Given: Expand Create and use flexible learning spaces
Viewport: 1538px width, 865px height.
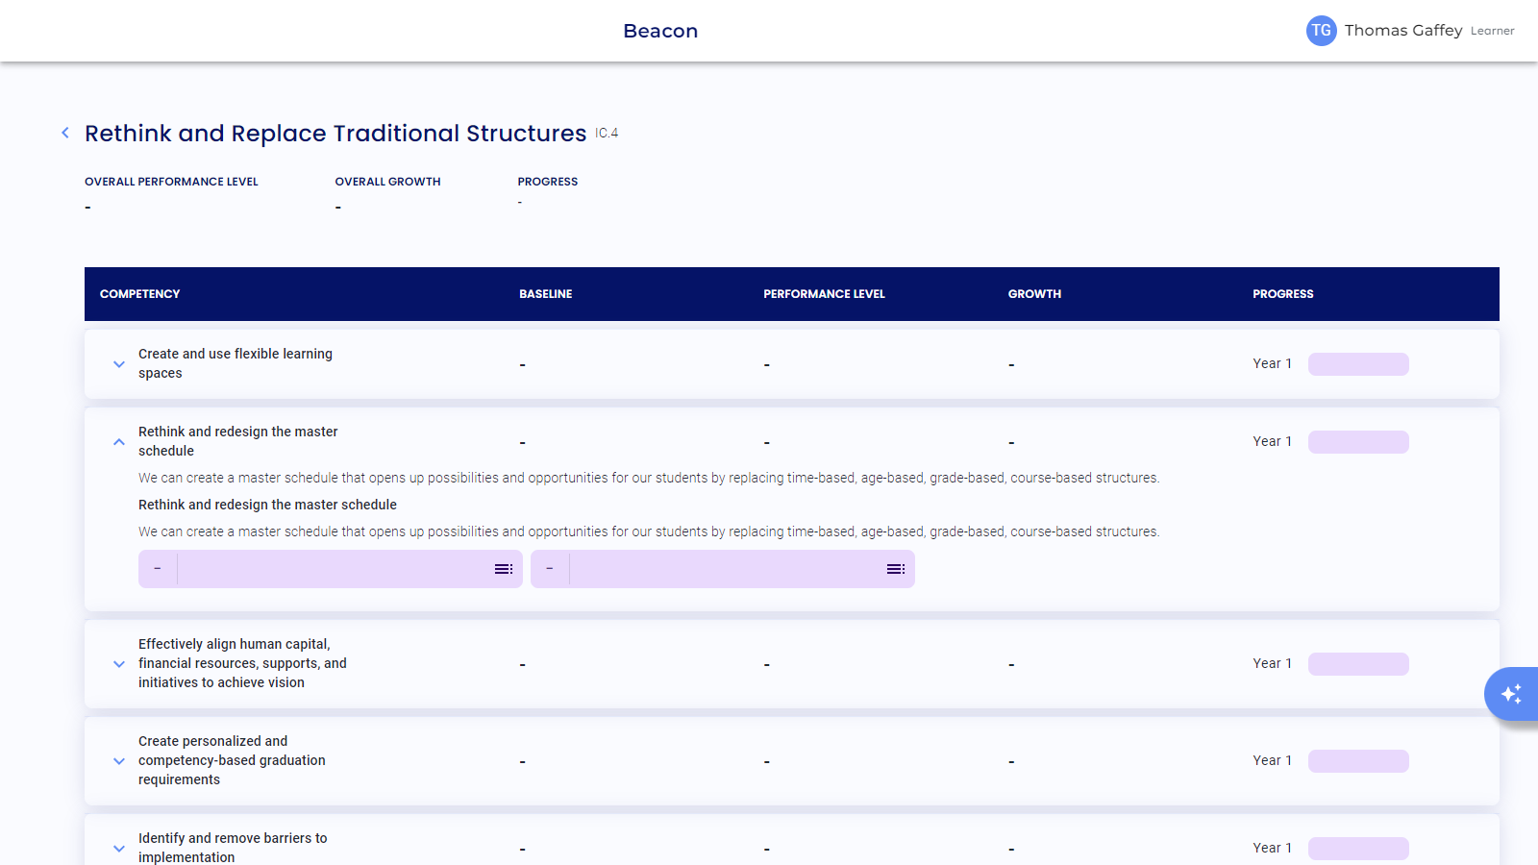Looking at the screenshot, I should pyautogui.click(x=119, y=364).
